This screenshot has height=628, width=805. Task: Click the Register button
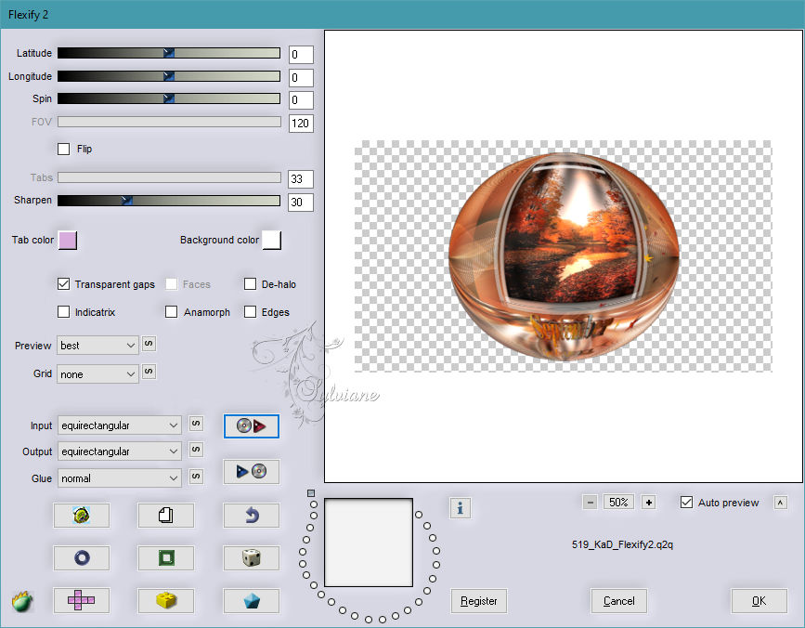[x=479, y=601]
